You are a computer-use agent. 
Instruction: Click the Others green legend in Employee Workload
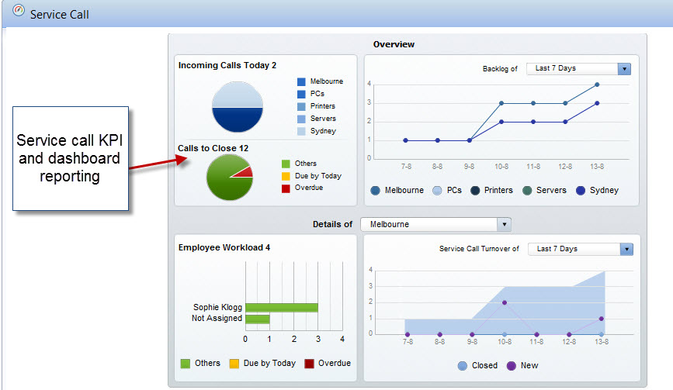click(x=186, y=363)
